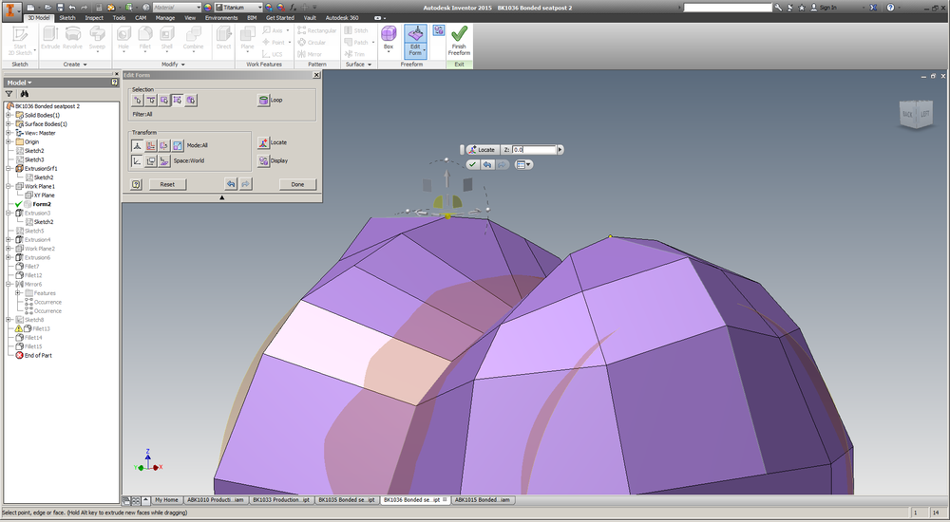Viewport: 950px width, 522px height.
Task: Open the Create panel dropdown
Action: point(75,65)
